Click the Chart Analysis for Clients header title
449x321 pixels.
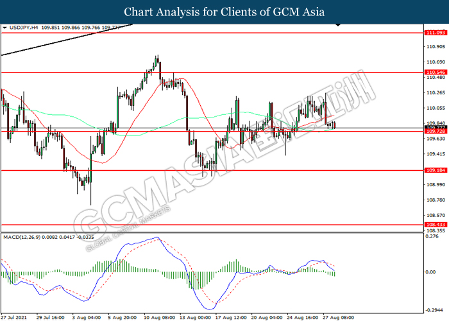point(224,12)
